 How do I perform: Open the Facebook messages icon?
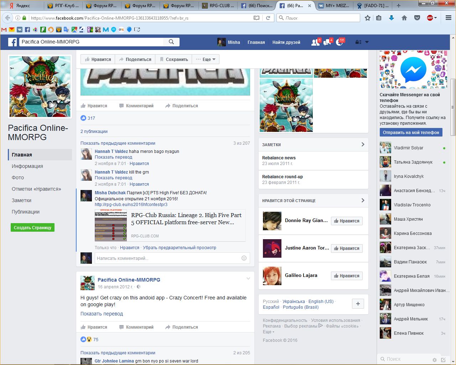click(x=327, y=42)
